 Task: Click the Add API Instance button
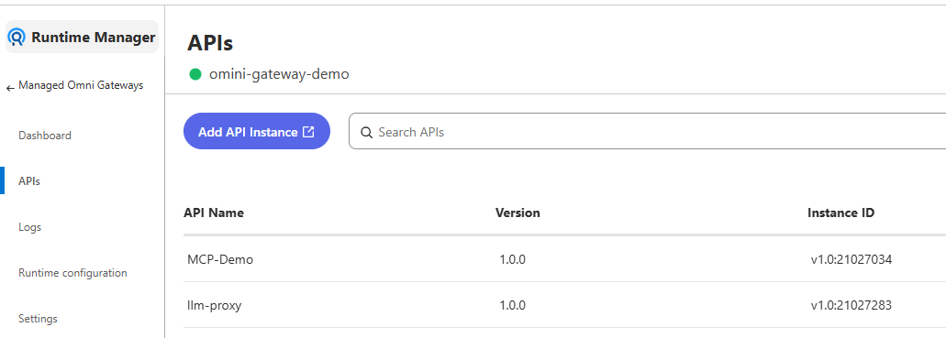[257, 131]
